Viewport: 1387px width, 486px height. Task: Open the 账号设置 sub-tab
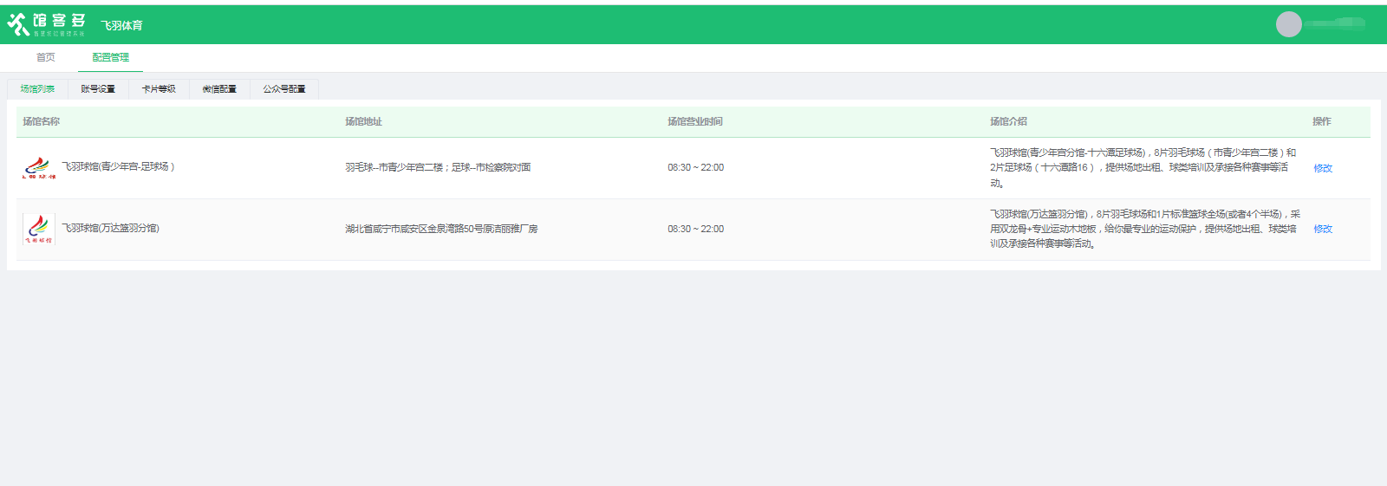click(x=98, y=89)
